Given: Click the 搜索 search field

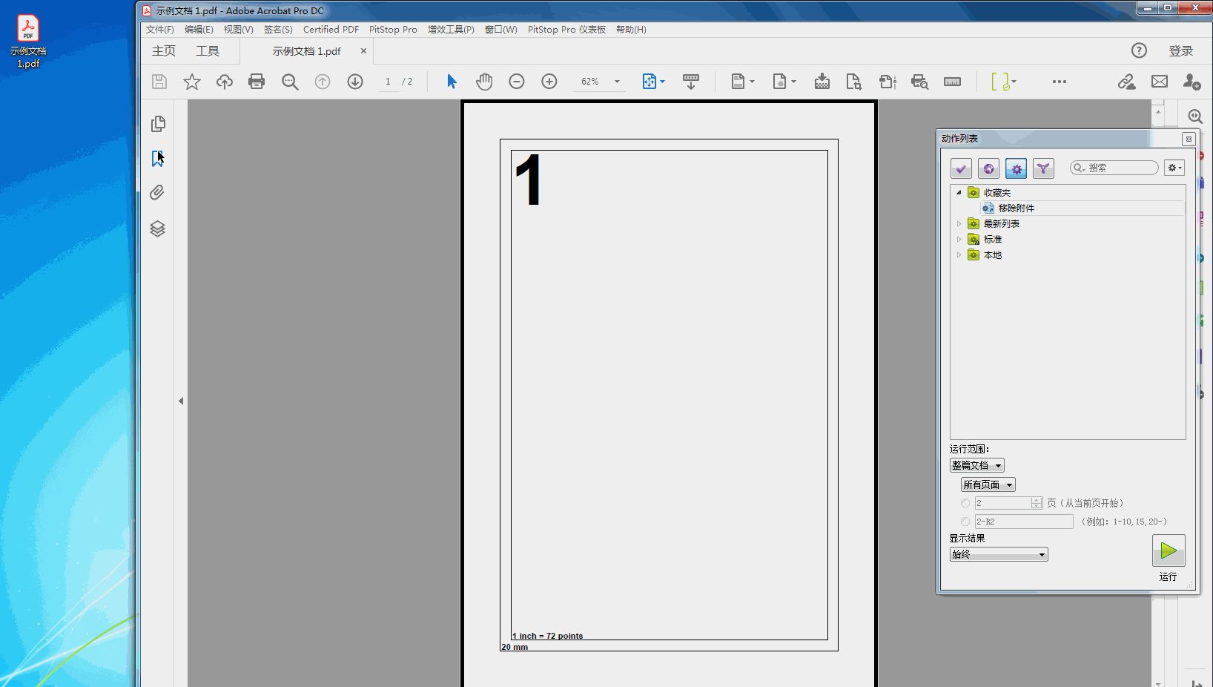Looking at the screenshot, I should pos(1114,168).
